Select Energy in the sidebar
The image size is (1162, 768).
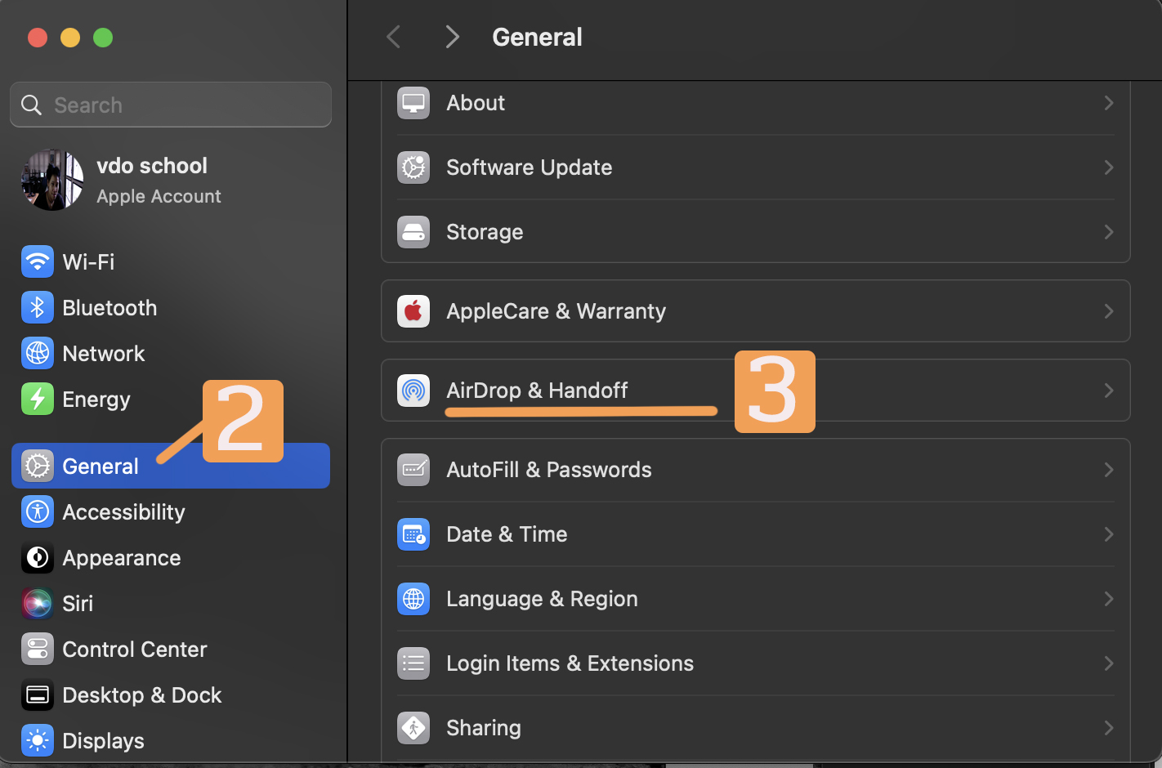coord(171,400)
